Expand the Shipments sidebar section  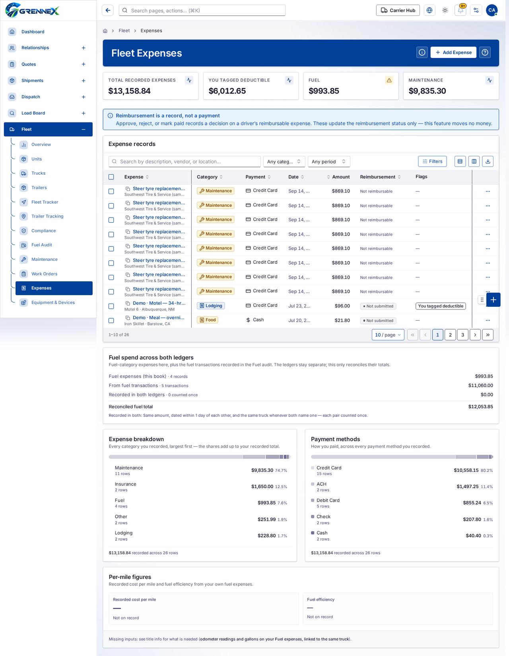84,81
